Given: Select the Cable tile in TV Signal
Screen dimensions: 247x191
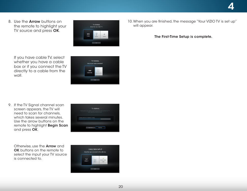Looking at the screenshot, I should coord(88,35).
